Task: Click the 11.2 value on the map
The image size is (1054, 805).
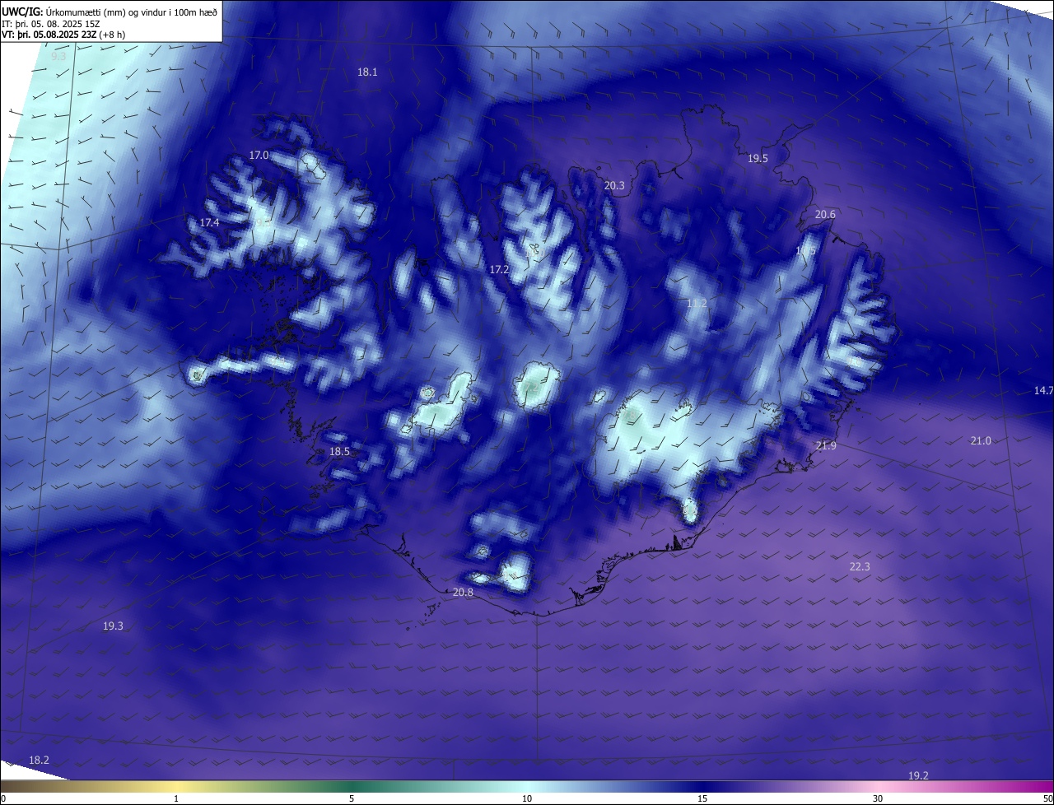Action: click(x=697, y=304)
